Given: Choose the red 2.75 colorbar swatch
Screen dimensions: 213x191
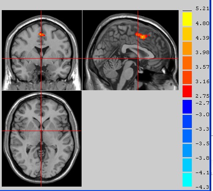Looking at the screenshot, I should [187, 92].
